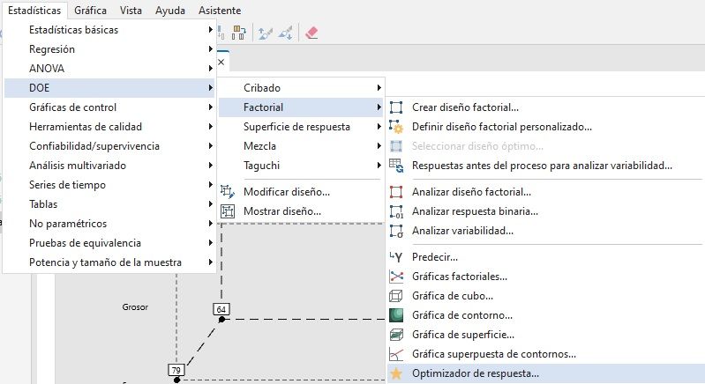Open the Gráfica menu
Image resolution: width=705 pixels, height=384 pixels.
(x=90, y=11)
